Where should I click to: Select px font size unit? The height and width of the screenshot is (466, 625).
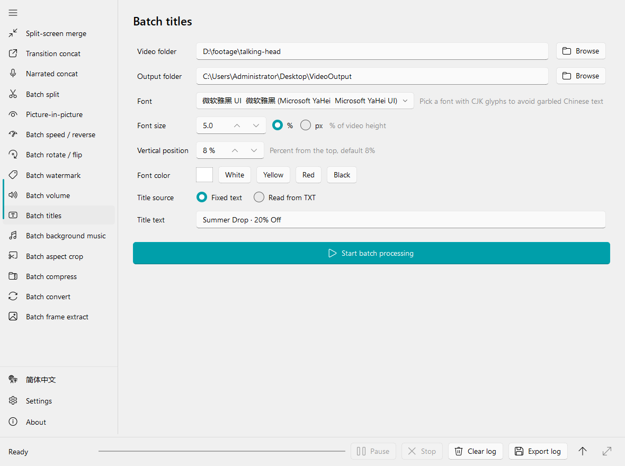point(305,125)
